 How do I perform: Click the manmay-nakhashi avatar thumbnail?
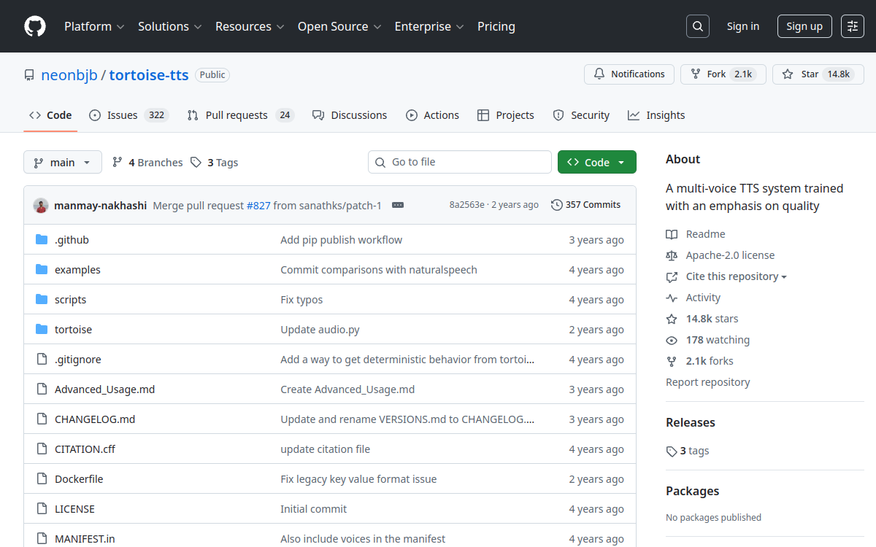(x=41, y=206)
